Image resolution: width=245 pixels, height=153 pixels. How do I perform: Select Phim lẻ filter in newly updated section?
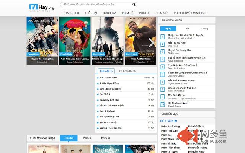tap(87, 138)
